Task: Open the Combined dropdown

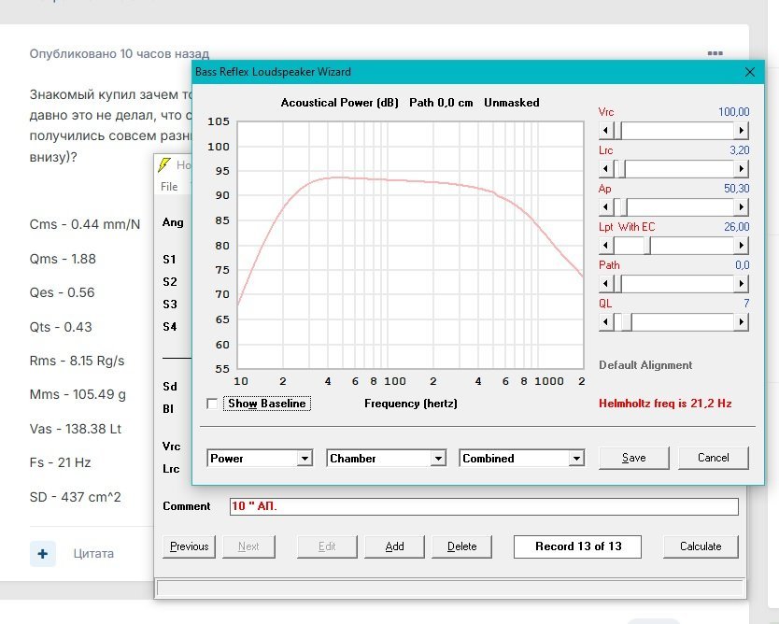Action: [x=575, y=458]
